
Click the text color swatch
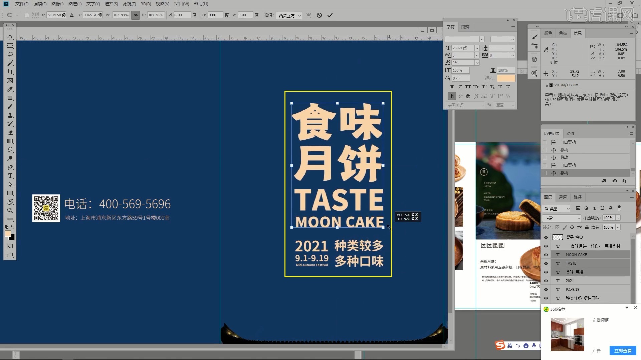point(506,78)
